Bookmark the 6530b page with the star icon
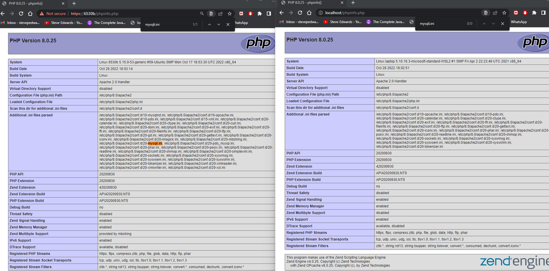This screenshot has height=271, width=549. point(230,14)
